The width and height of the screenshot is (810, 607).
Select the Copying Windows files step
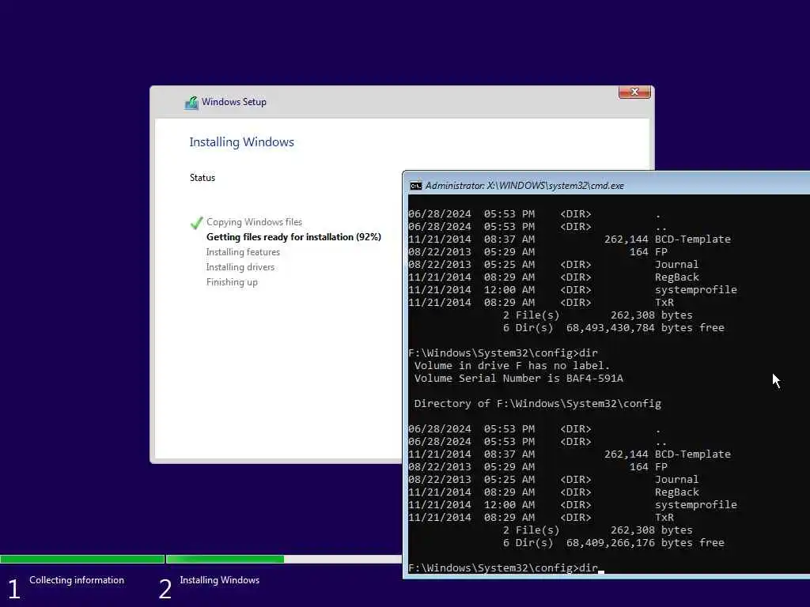click(x=254, y=222)
